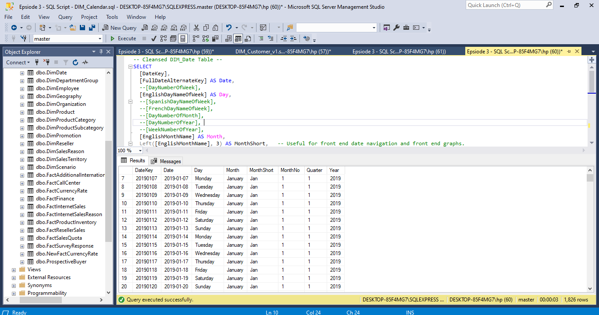Open the Toolbox icon

click(x=406, y=28)
